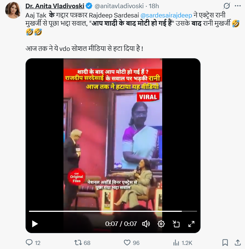The height and width of the screenshot is (249, 245).
Task: Like the tweet with 96 likes
Action: [x=131, y=243]
